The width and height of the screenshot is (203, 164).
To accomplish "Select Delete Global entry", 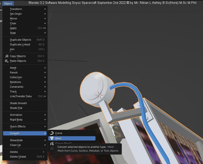I will coord(25,157).
